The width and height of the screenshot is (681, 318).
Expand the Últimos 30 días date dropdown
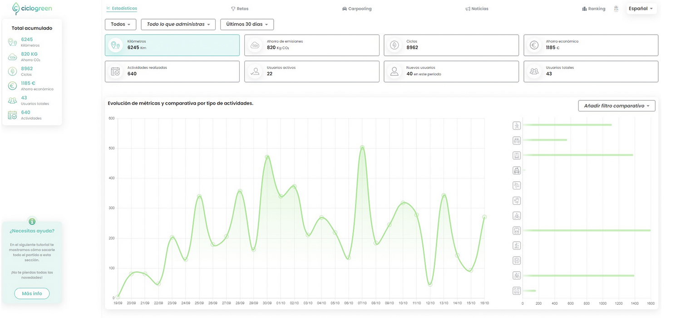(x=247, y=25)
